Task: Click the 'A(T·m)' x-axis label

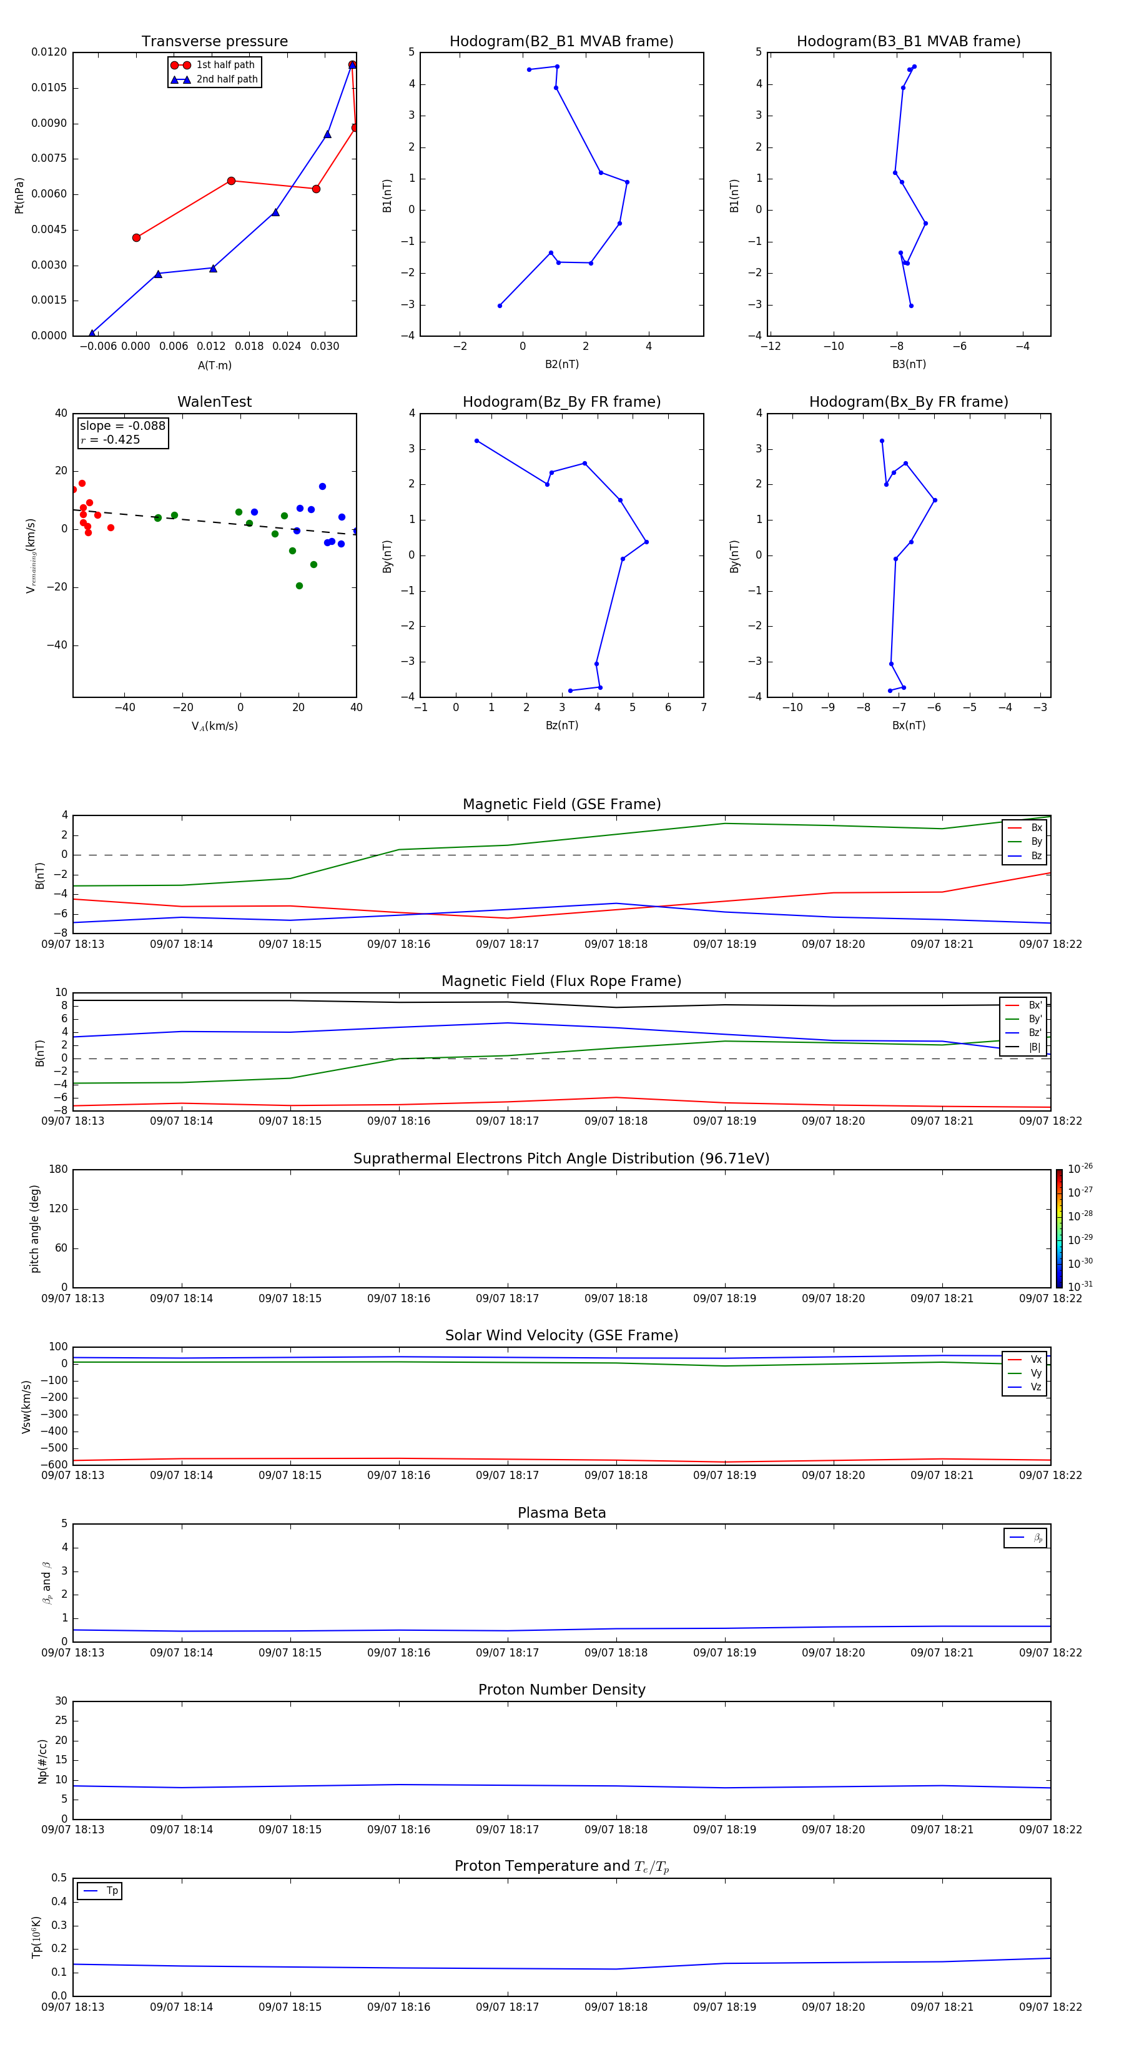Action: (214, 365)
